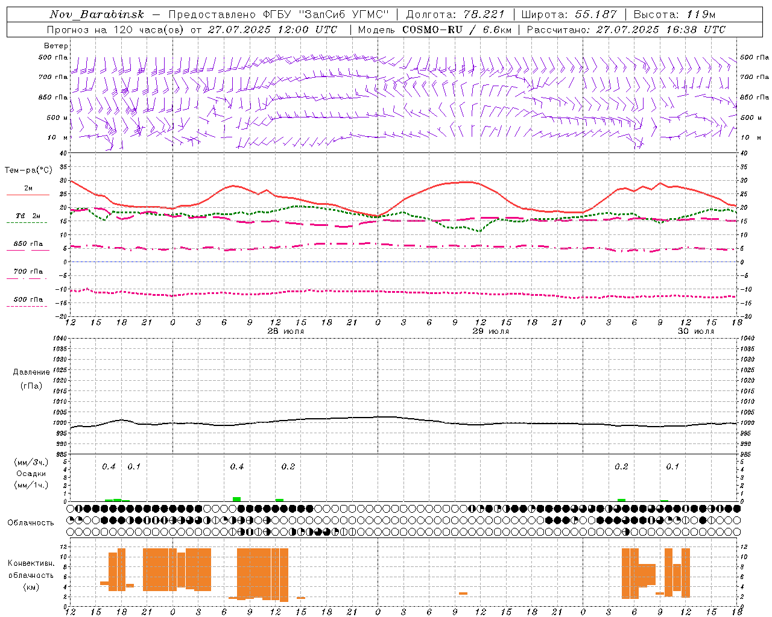Image resolution: width=772 pixels, height=617 pixels.
Task: Click the Осадки label
Action: [x=31, y=474]
